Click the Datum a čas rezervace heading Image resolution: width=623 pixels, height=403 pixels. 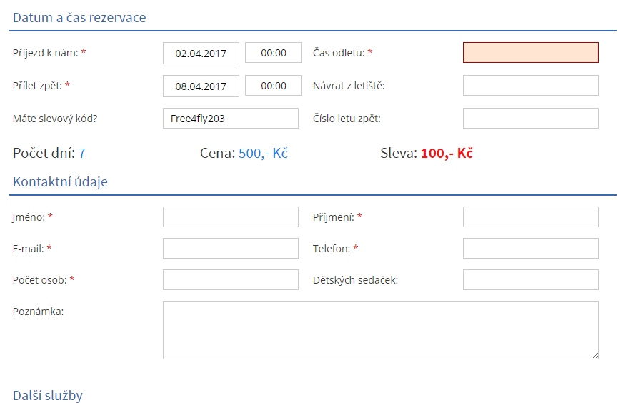coord(79,18)
